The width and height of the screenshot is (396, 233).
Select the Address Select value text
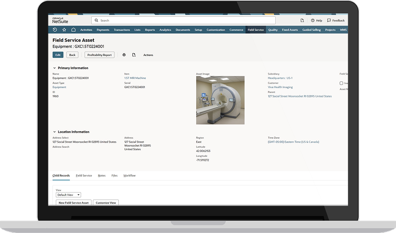pos(84,142)
